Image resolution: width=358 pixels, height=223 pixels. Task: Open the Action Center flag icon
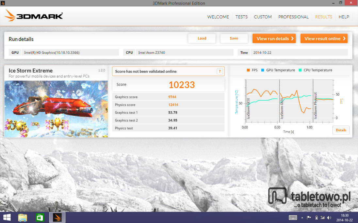pyautogui.click(x=309, y=217)
